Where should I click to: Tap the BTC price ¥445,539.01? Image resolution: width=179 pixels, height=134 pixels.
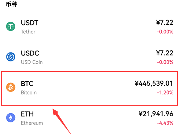[154, 84]
